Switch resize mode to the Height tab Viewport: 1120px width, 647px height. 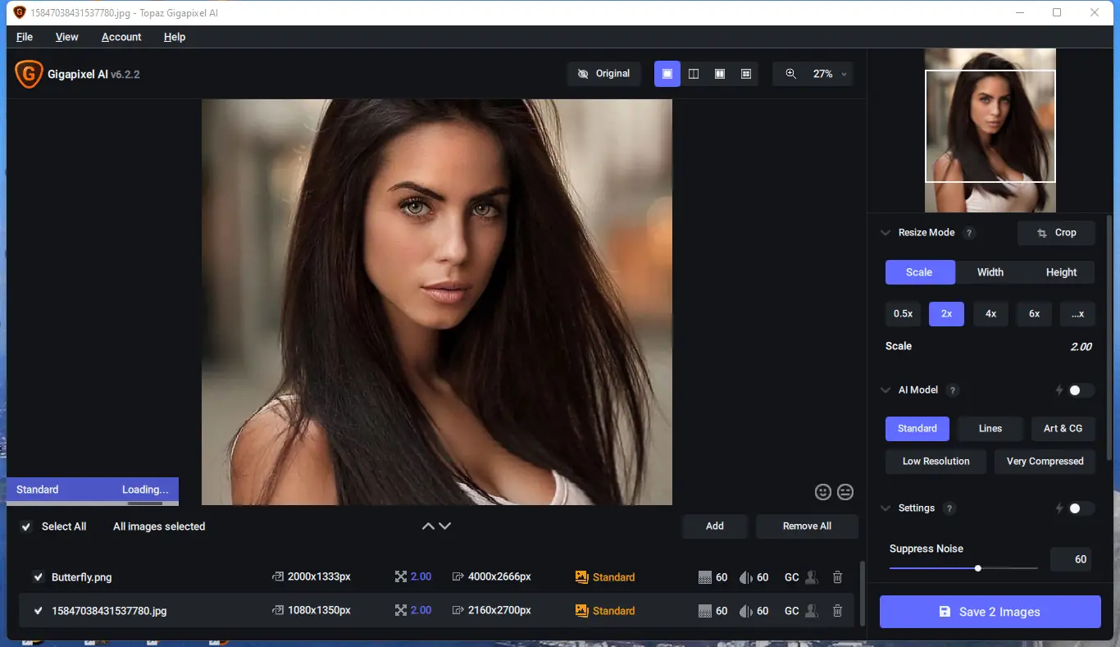1061,272
